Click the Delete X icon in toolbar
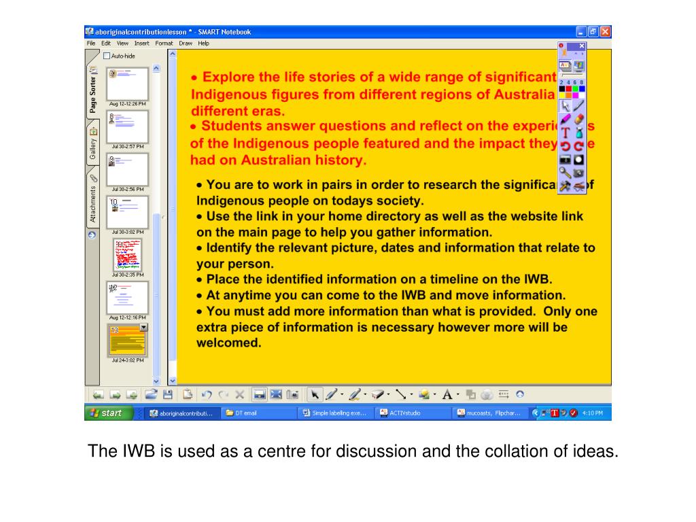This screenshot has width=696, height=522. [240, 394]
